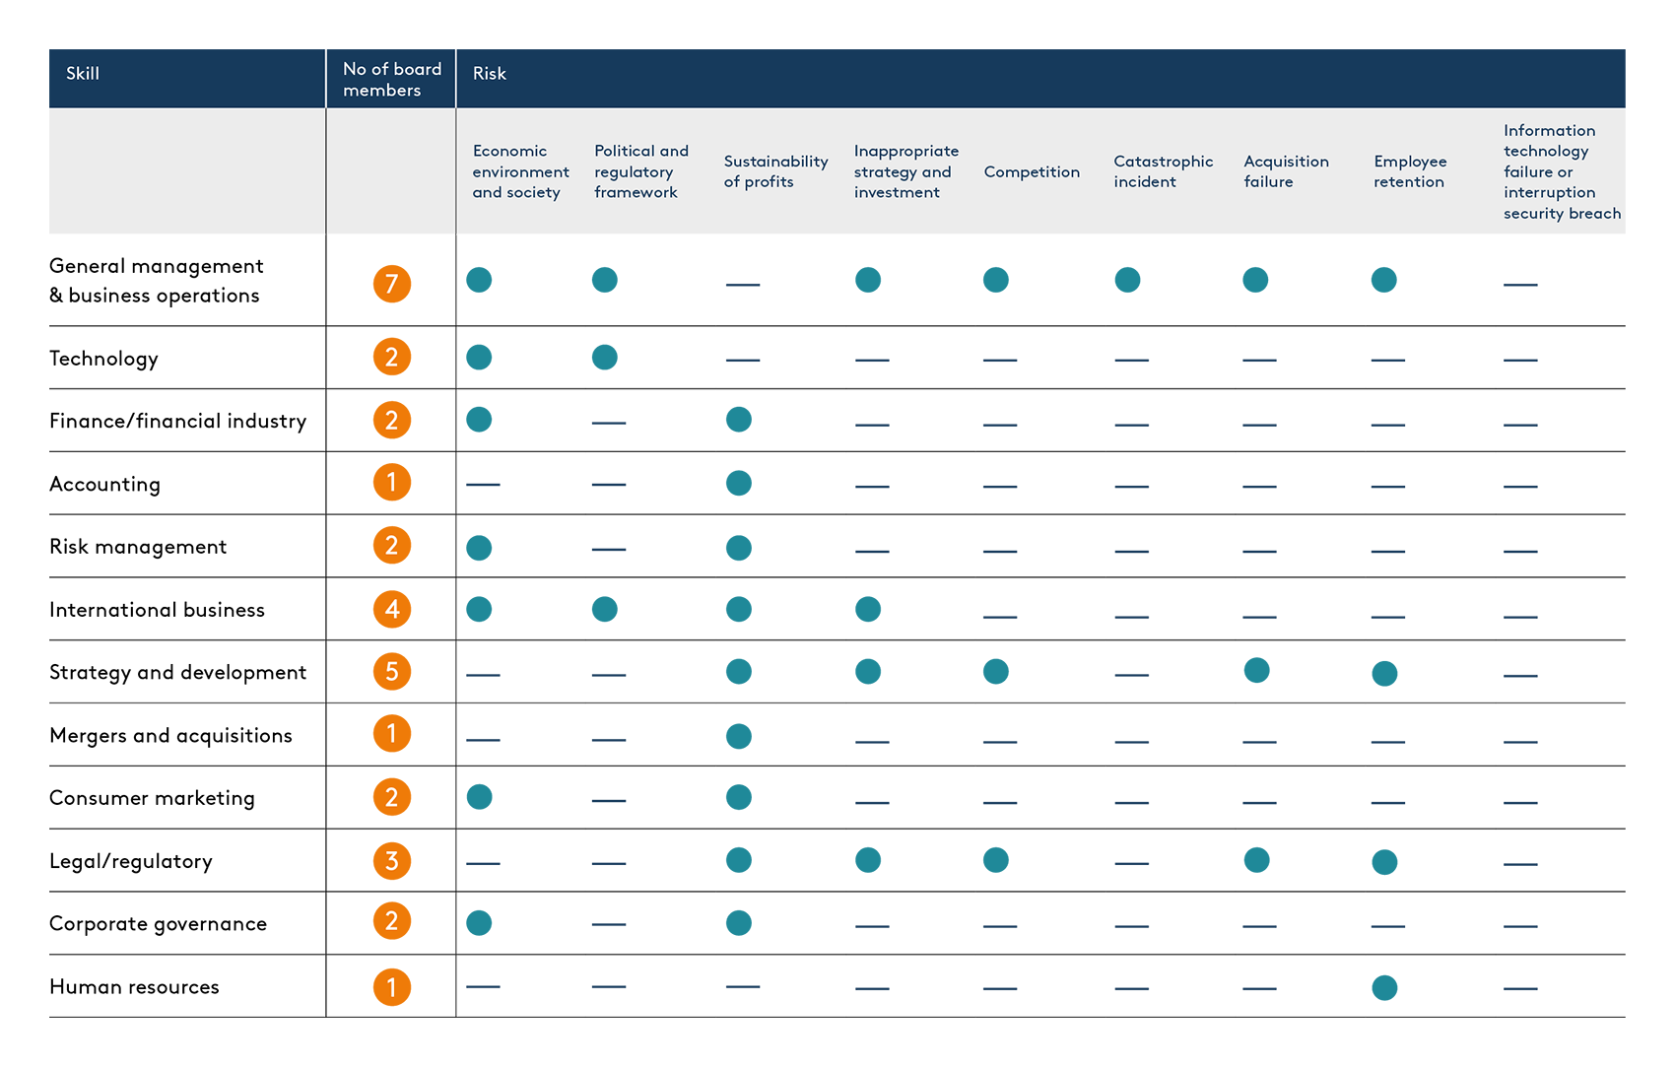Screen dimensions: 1675x1067
Task: Click International business dot under Inappropriate strategy and investment
Action: [x=868, y=609]
